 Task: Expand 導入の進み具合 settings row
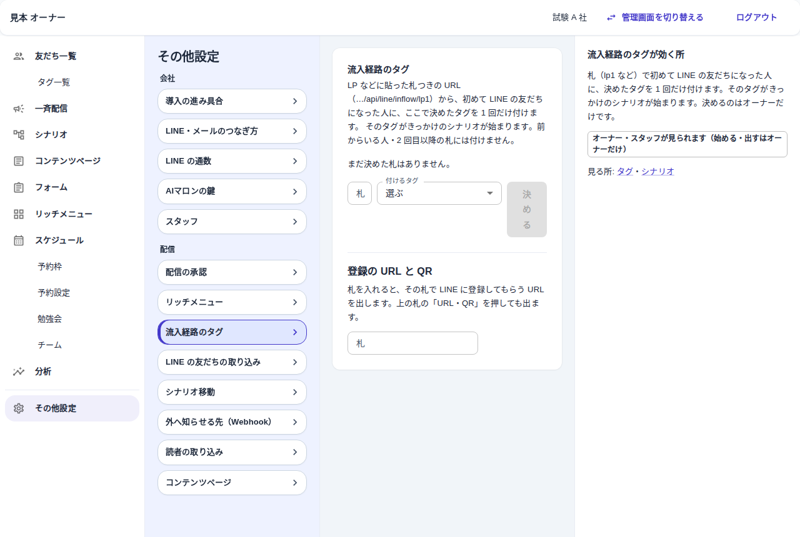(232, 101)
